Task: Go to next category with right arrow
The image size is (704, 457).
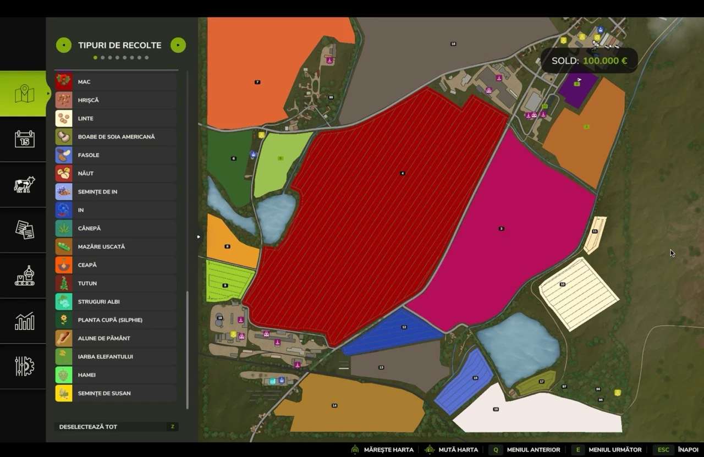Action: coord(178,45)
